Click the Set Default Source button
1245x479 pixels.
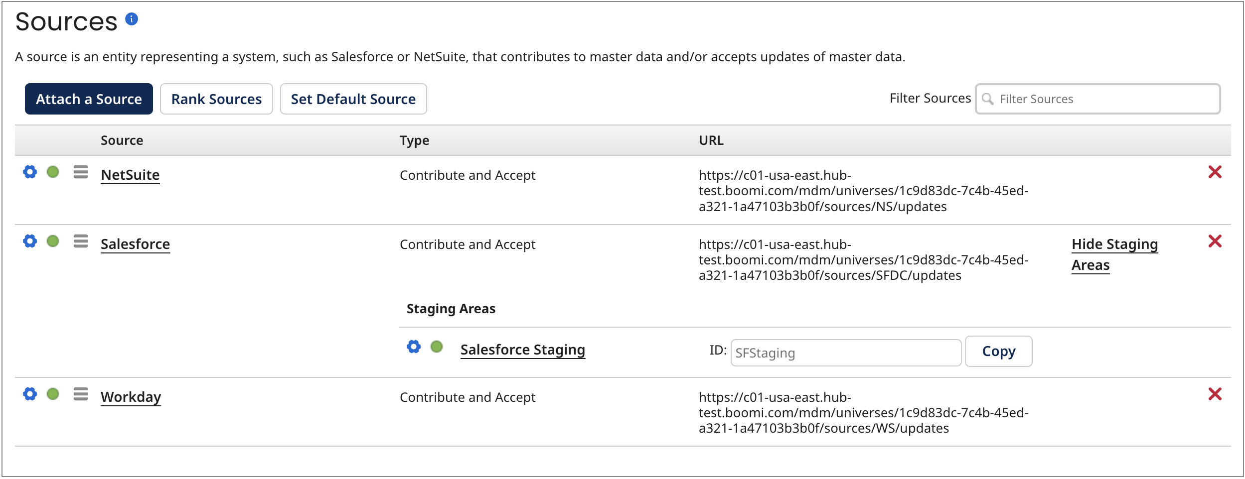tap(353, 99)
